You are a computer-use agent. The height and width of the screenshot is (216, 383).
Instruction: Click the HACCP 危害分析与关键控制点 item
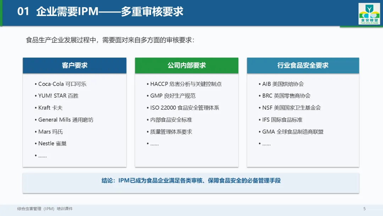point(184,84)
